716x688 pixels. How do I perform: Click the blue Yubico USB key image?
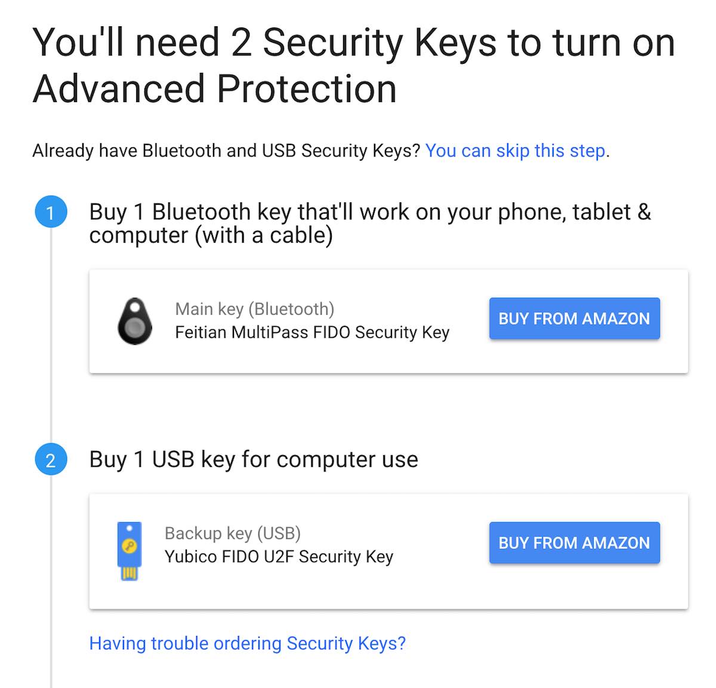129,551
